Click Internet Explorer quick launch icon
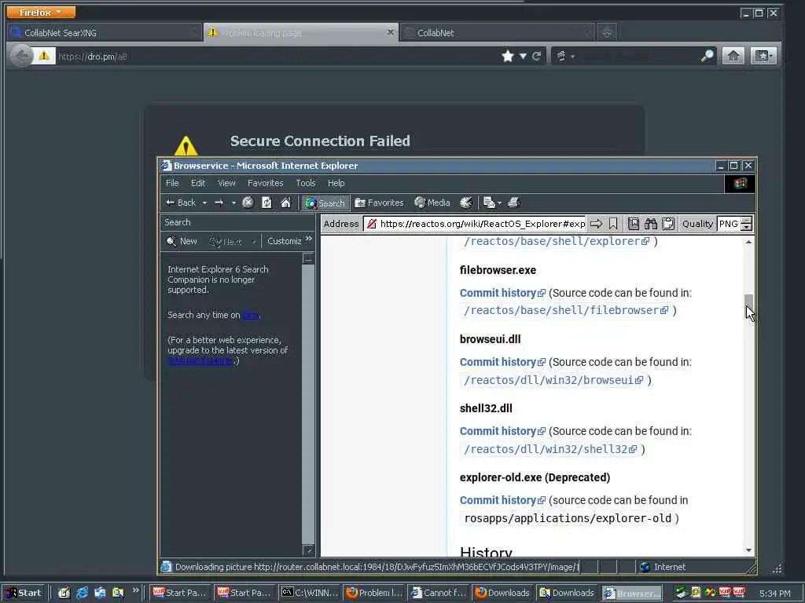 (x=82, y=593)
